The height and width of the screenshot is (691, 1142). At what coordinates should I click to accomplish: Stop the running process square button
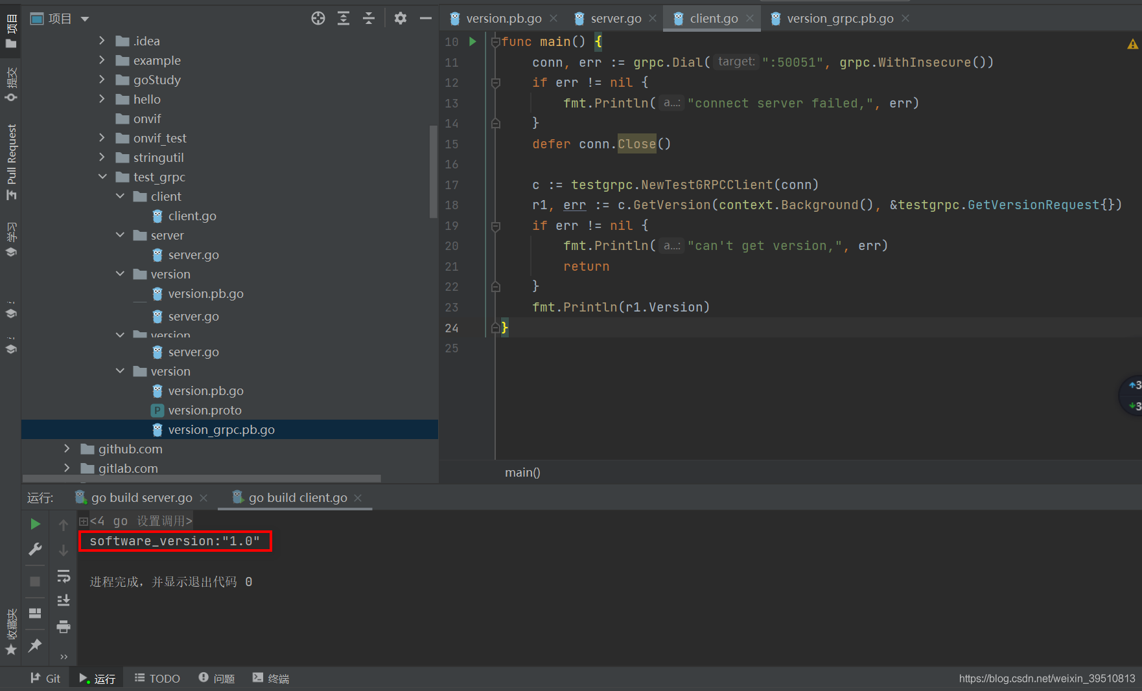36,581
